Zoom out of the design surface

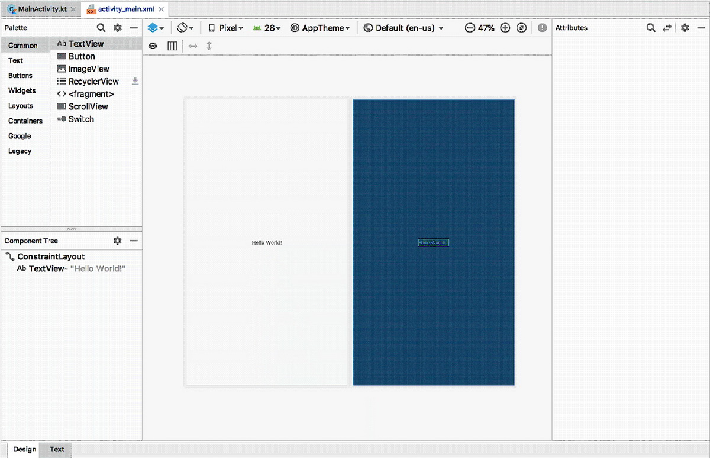(470, 28)
